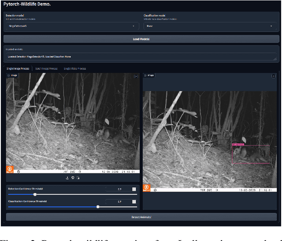Switch to Batch Image Process tab
The image size is (282, 241).
pyautogui.click(x=47, y=68)
